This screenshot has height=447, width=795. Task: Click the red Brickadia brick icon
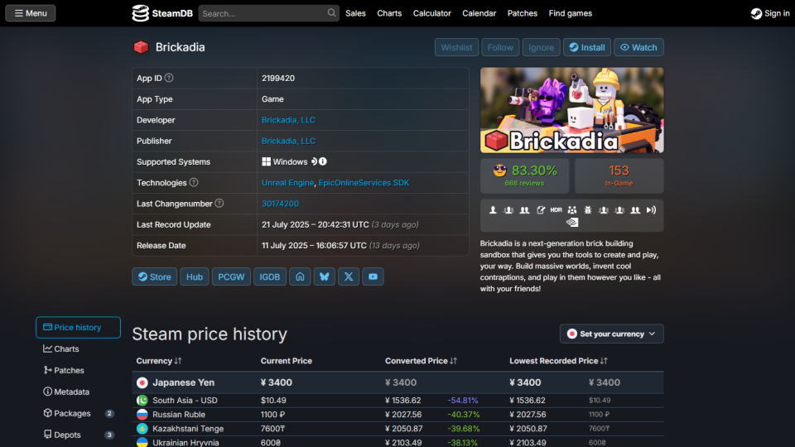point(141,47)
